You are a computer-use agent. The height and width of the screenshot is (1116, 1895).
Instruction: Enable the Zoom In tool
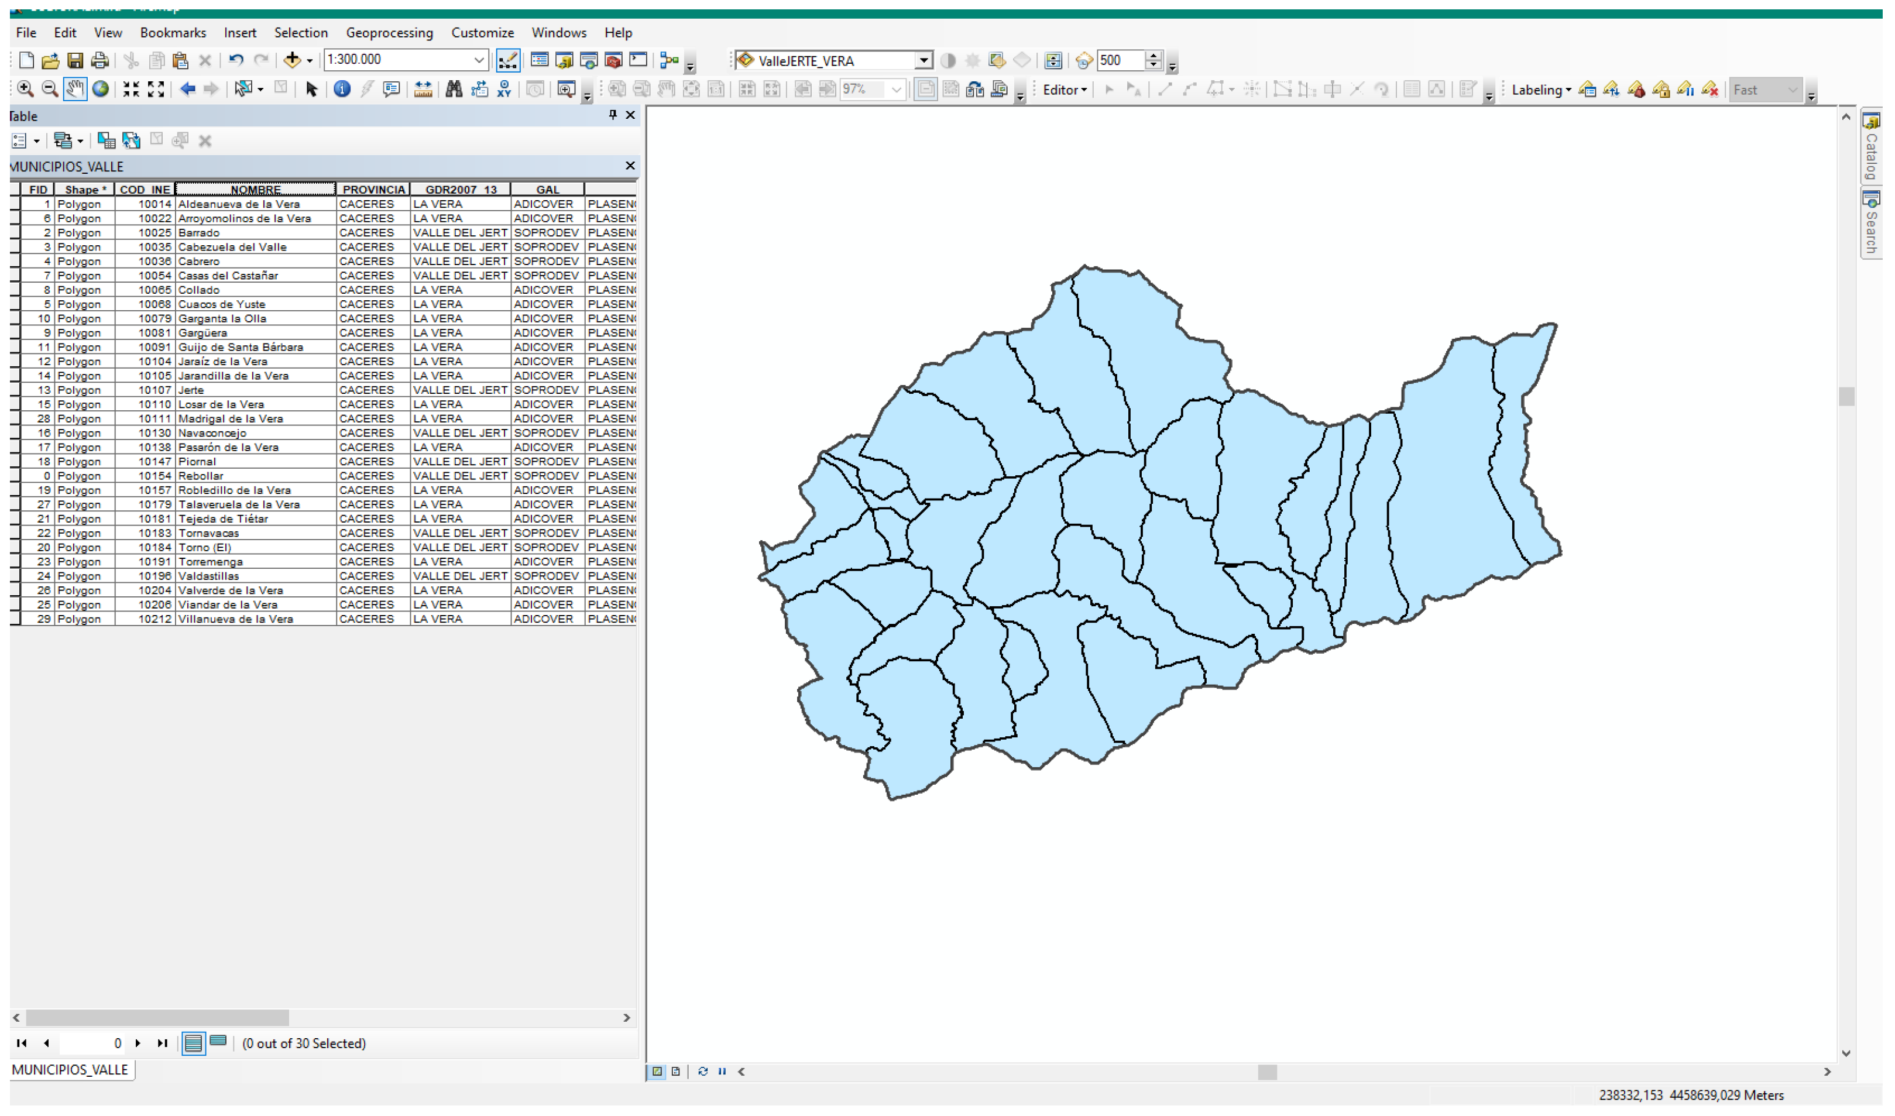25,89
